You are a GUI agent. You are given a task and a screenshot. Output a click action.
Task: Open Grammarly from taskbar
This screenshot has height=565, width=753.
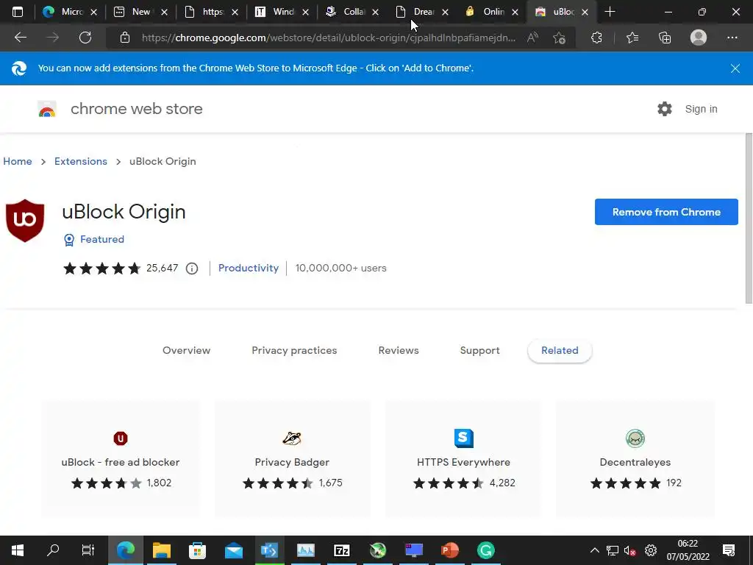click(x=486, y=550)
